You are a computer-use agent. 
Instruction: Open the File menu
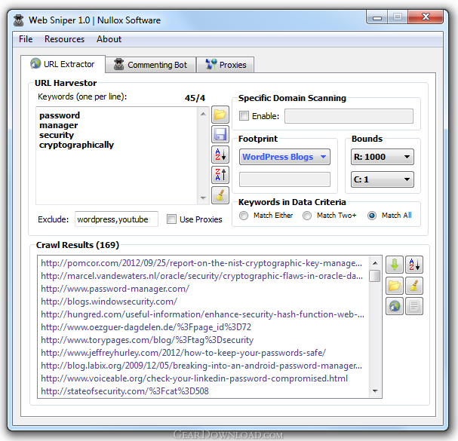[x=26, y=39]
